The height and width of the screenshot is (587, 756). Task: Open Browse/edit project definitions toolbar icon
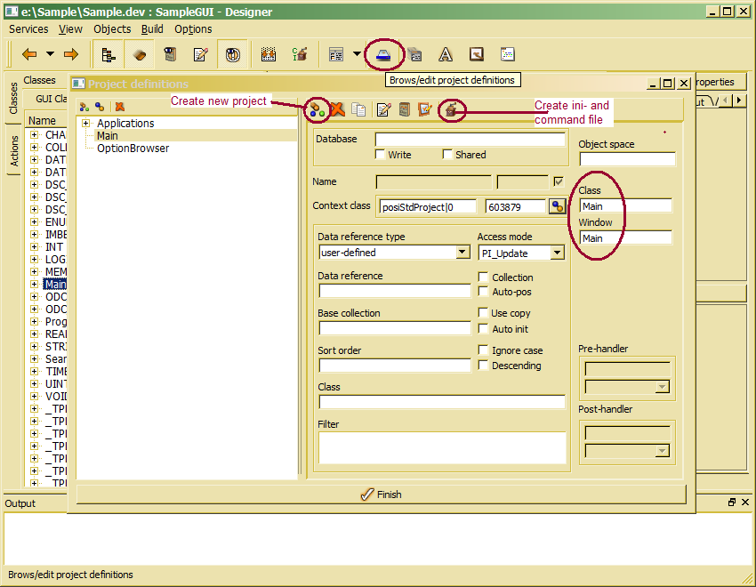click(x=383, y=54)
